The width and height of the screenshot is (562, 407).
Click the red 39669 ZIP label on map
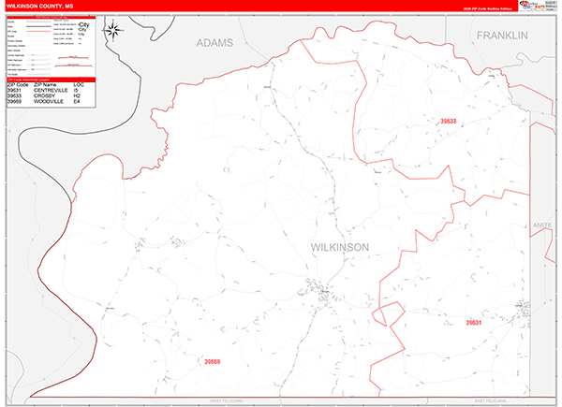tap(213, 362)
